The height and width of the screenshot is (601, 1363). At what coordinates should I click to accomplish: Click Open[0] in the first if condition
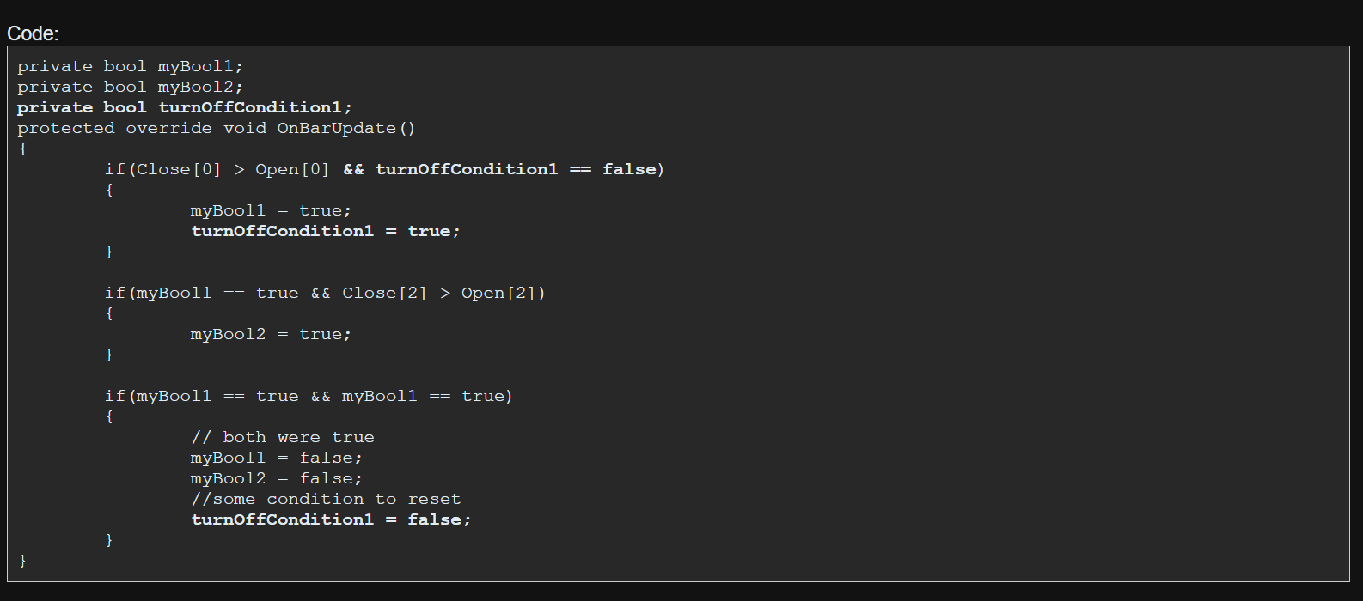coord(292,169)
